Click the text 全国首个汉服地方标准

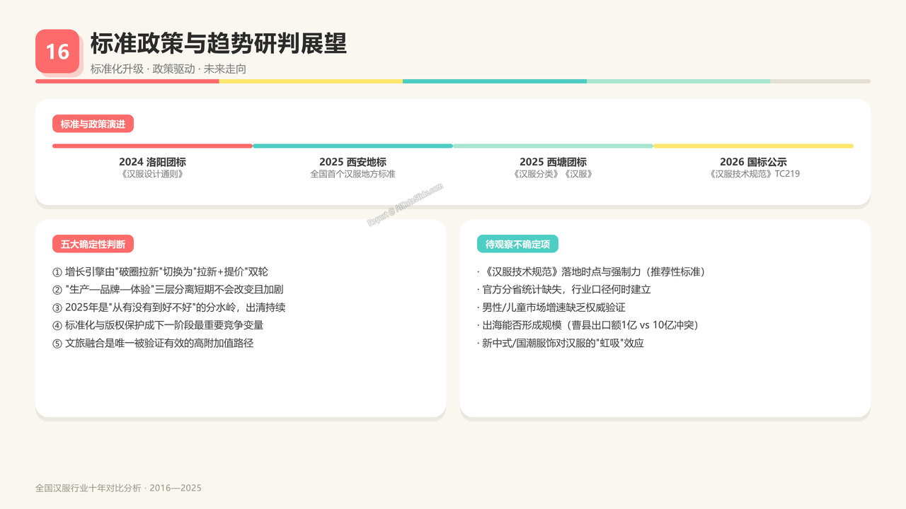[352, 174]
